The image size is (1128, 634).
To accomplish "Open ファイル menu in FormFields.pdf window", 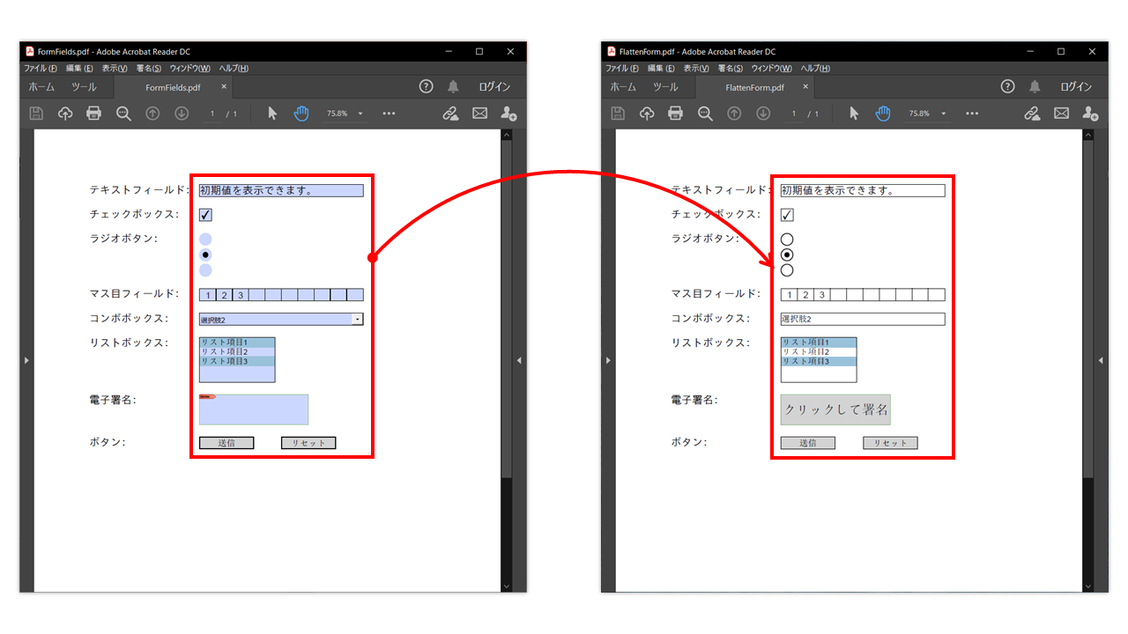I will click(41, 68).
